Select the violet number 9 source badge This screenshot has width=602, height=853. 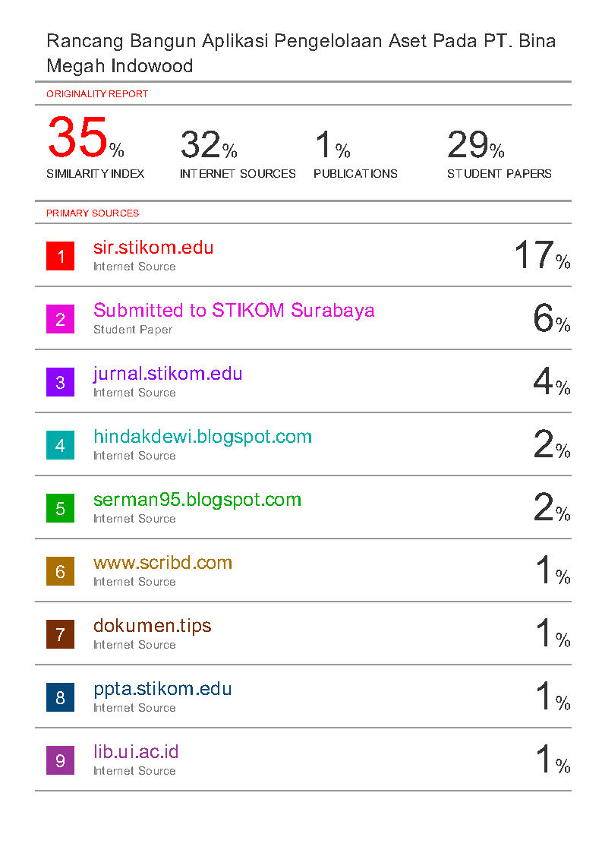(x=60, y=760)
